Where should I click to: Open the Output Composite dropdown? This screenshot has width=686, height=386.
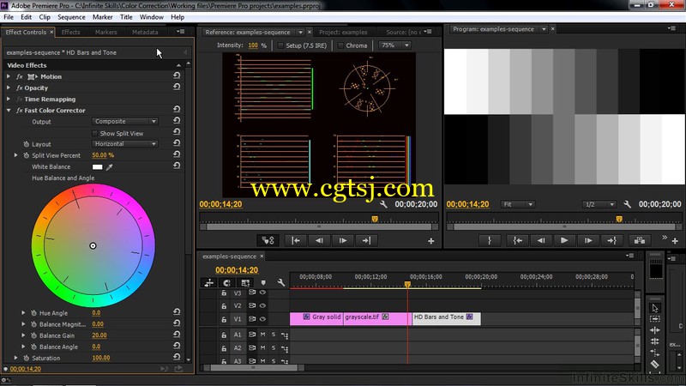point(124,121)
